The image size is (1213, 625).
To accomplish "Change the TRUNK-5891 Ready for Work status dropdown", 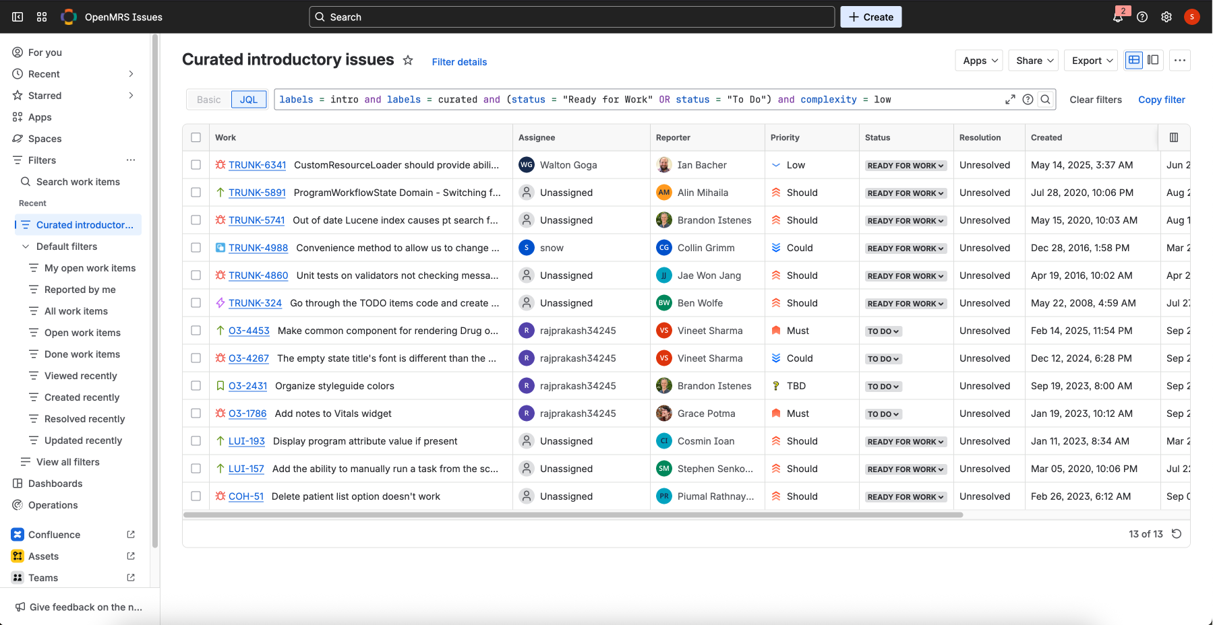I will 906,193.
